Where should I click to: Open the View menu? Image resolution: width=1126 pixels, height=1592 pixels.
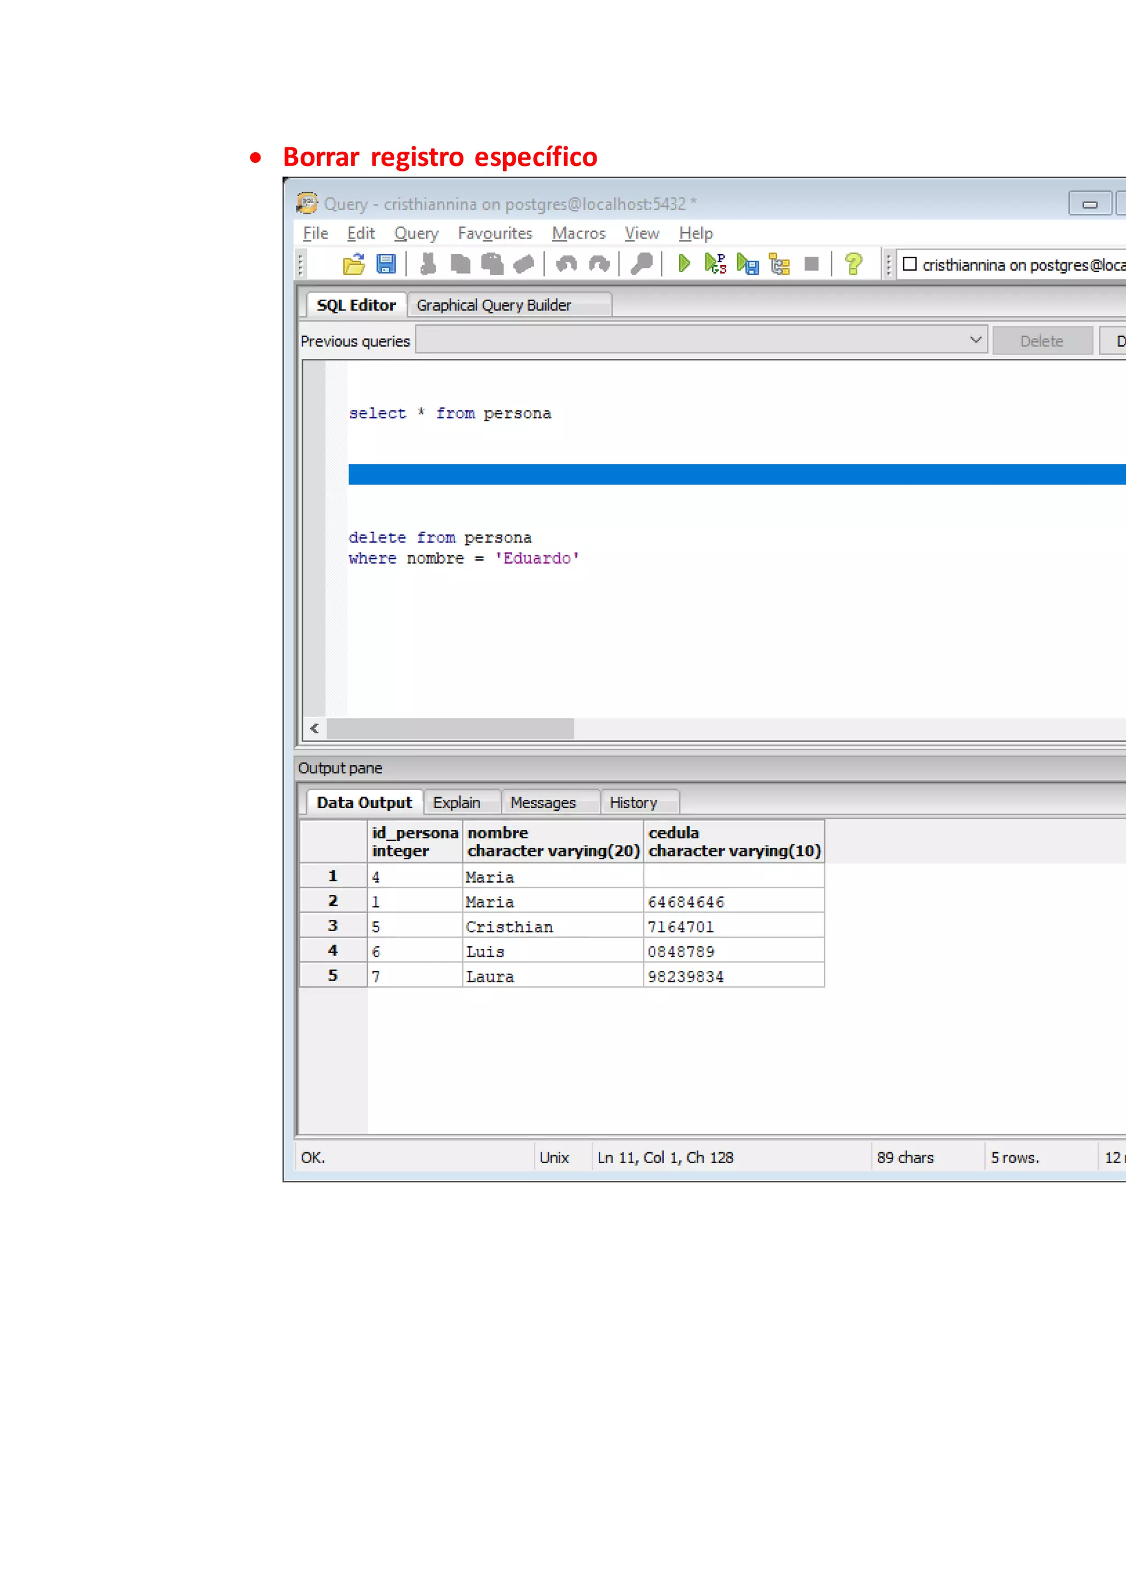[x=642, y=234]
